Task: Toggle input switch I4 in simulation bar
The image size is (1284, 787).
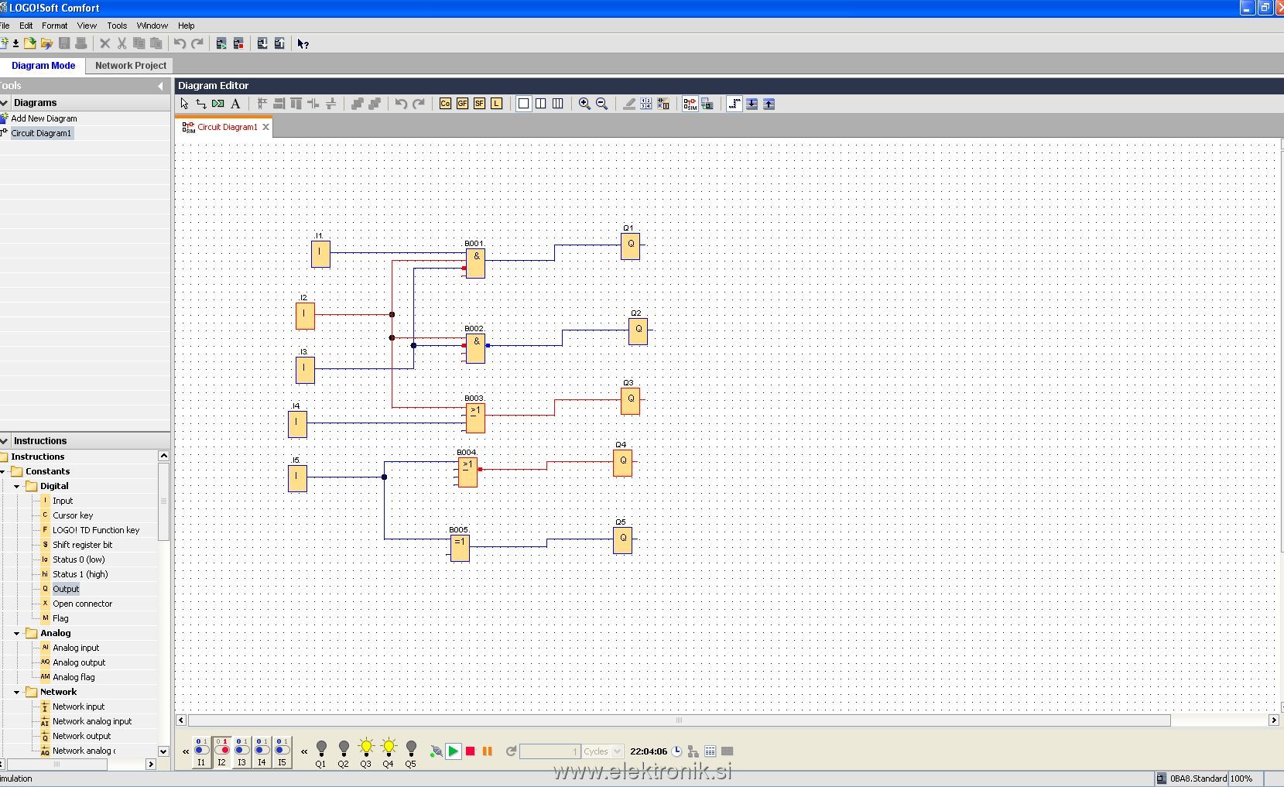Action: tap(262, 752)
